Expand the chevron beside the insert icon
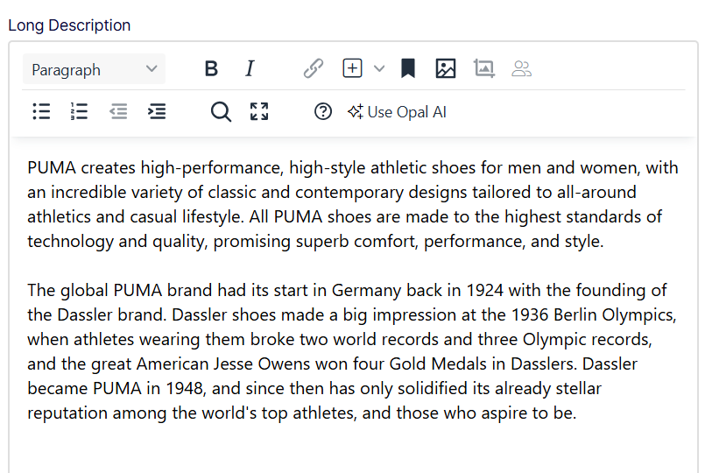The image size is (712, 473). [x=378, y=69]
